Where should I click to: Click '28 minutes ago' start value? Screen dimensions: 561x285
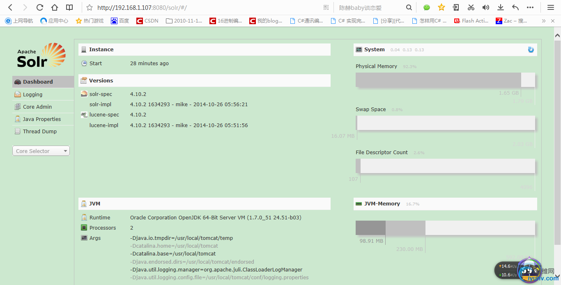tap(149, 64)
